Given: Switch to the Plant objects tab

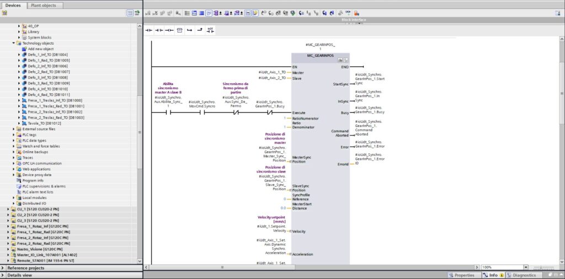Looking at the screenshot, I should pyautogui.click(x=44, y=5).
